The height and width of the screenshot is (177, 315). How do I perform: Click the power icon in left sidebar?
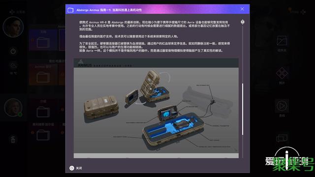[13, 51]
